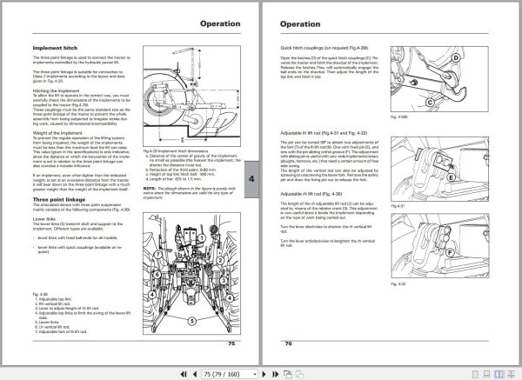Switch to continuous facing view mode

pos(511,374)
